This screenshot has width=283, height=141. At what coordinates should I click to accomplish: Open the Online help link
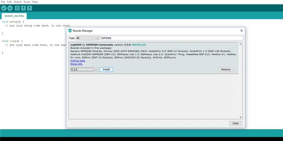pyautogui.click(x=78, y=60)
